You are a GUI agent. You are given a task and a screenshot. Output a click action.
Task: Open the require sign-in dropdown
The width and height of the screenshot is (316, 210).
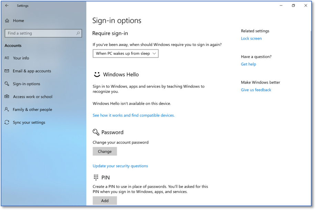tap(126, 54)
